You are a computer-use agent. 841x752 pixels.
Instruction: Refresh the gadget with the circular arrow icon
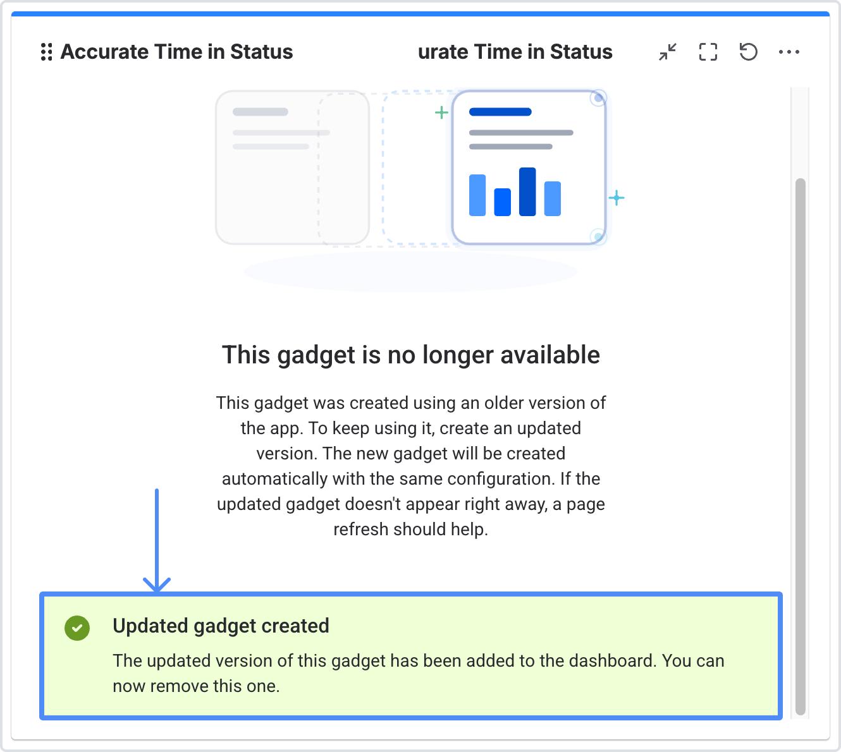click(749, 52)
